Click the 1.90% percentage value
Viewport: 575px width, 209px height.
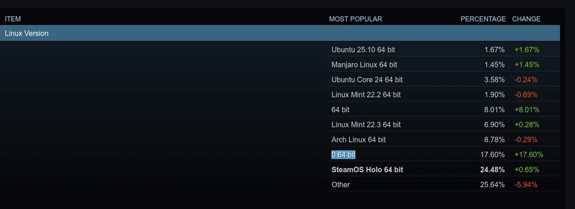click(x=495, y=95)
